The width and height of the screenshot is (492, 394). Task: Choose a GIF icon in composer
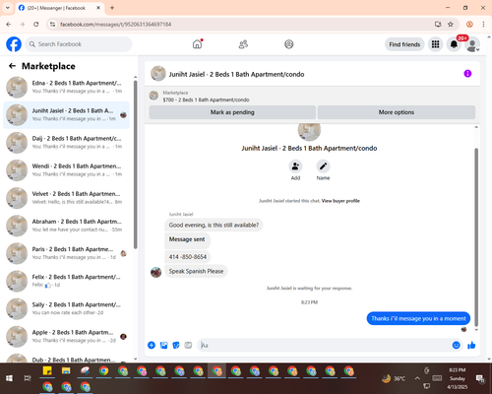(x=188, y=345)
